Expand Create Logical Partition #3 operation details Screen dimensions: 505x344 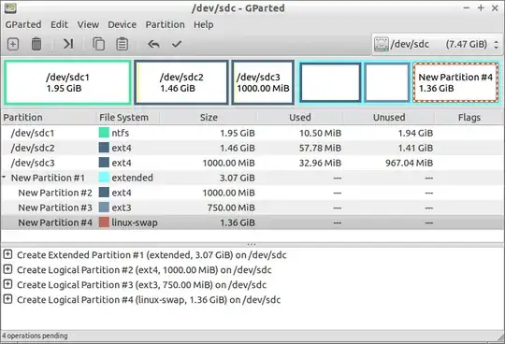tap(7, 284)
